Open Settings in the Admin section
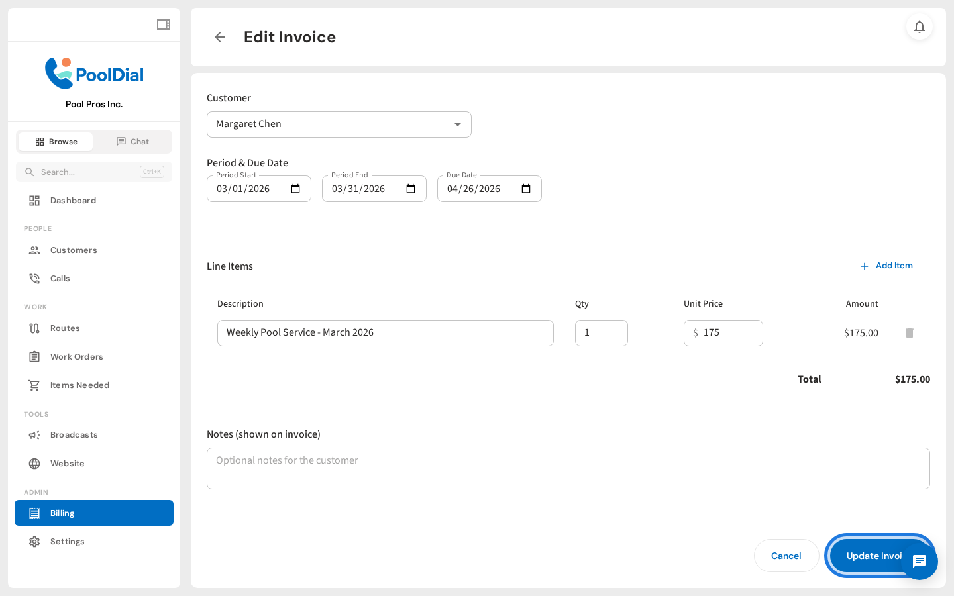The image size is (954, 596). pos(67,541)
